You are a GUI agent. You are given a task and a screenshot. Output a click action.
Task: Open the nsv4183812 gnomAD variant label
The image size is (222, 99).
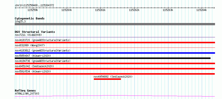point(43,50)
